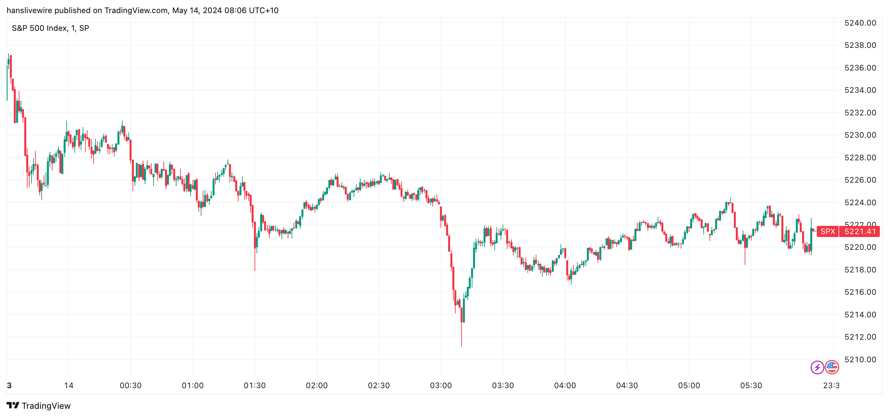Click the TradingView logo mark
This screenshot has width=889, height=417.
pyautogui.click(x=13, y=405)
